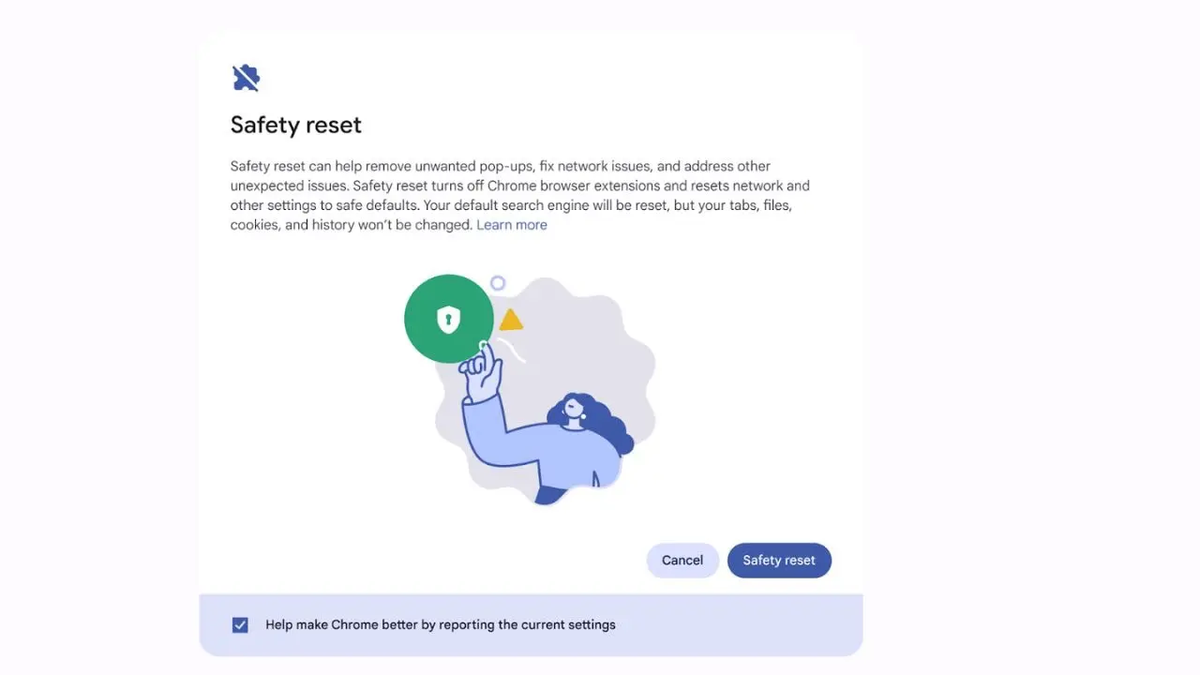
Task: Click the blue checkmark in the footer checkbox
Action: [240, 624]
